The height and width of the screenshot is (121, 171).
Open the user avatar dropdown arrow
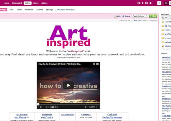(x=162, y=3)
